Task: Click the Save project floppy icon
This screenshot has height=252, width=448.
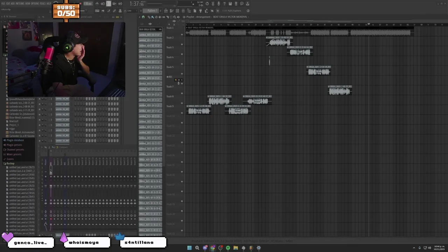Action: point(230,3)
